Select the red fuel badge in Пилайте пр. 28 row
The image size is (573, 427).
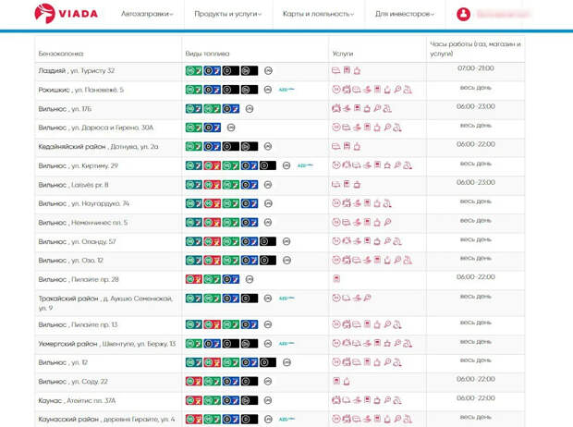pos(194,279)
